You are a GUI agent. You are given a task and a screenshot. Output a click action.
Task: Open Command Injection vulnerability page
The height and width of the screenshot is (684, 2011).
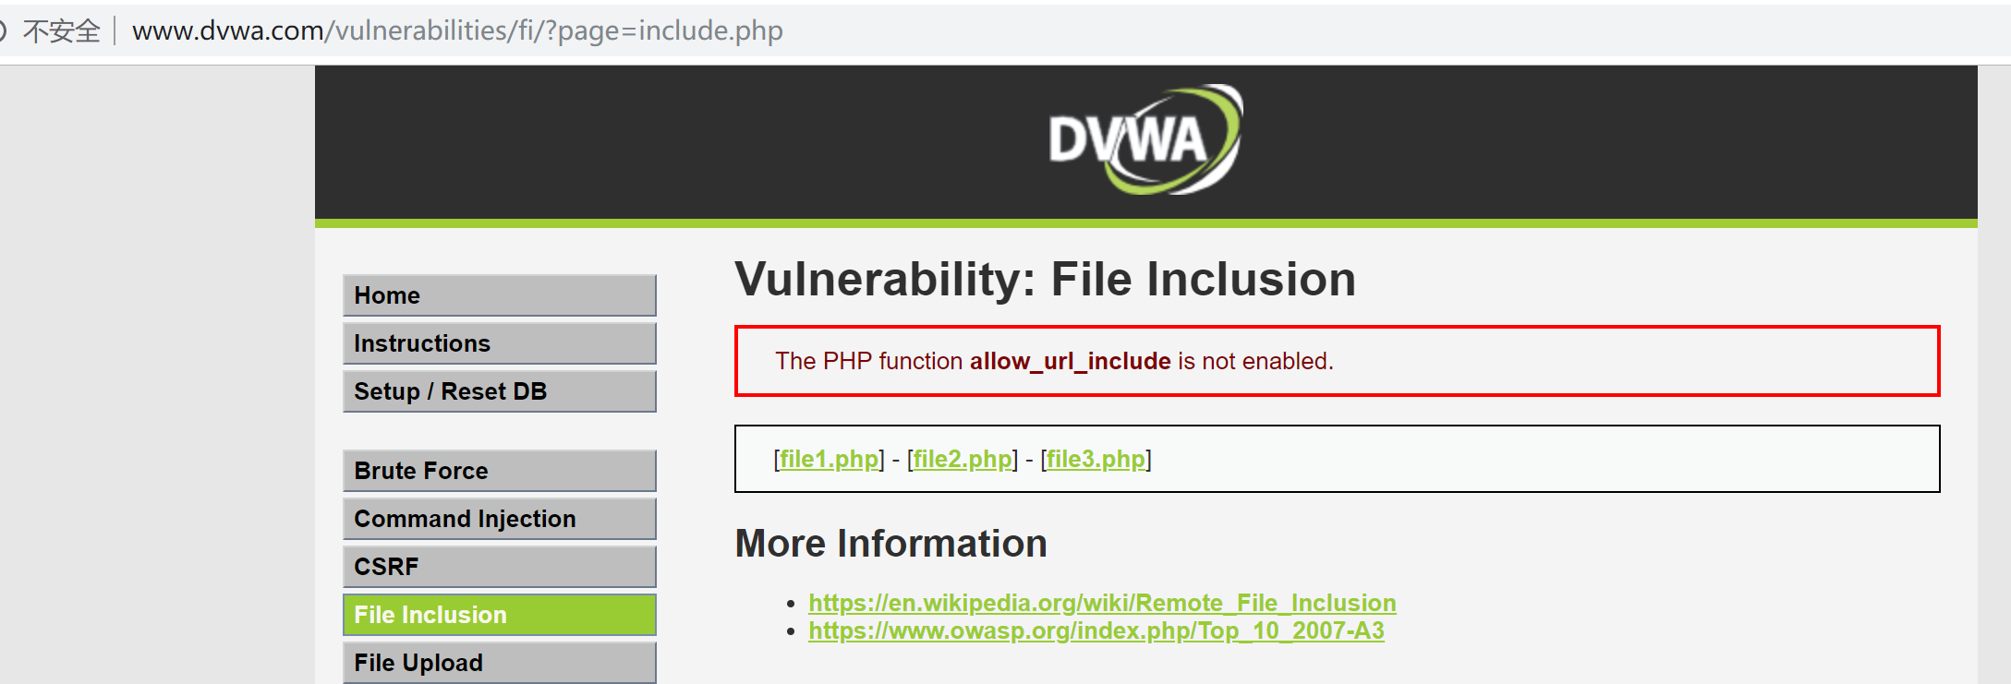[x=499, y=519]
